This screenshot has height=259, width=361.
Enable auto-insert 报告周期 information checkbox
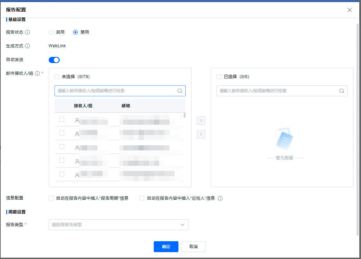point(51,198)
